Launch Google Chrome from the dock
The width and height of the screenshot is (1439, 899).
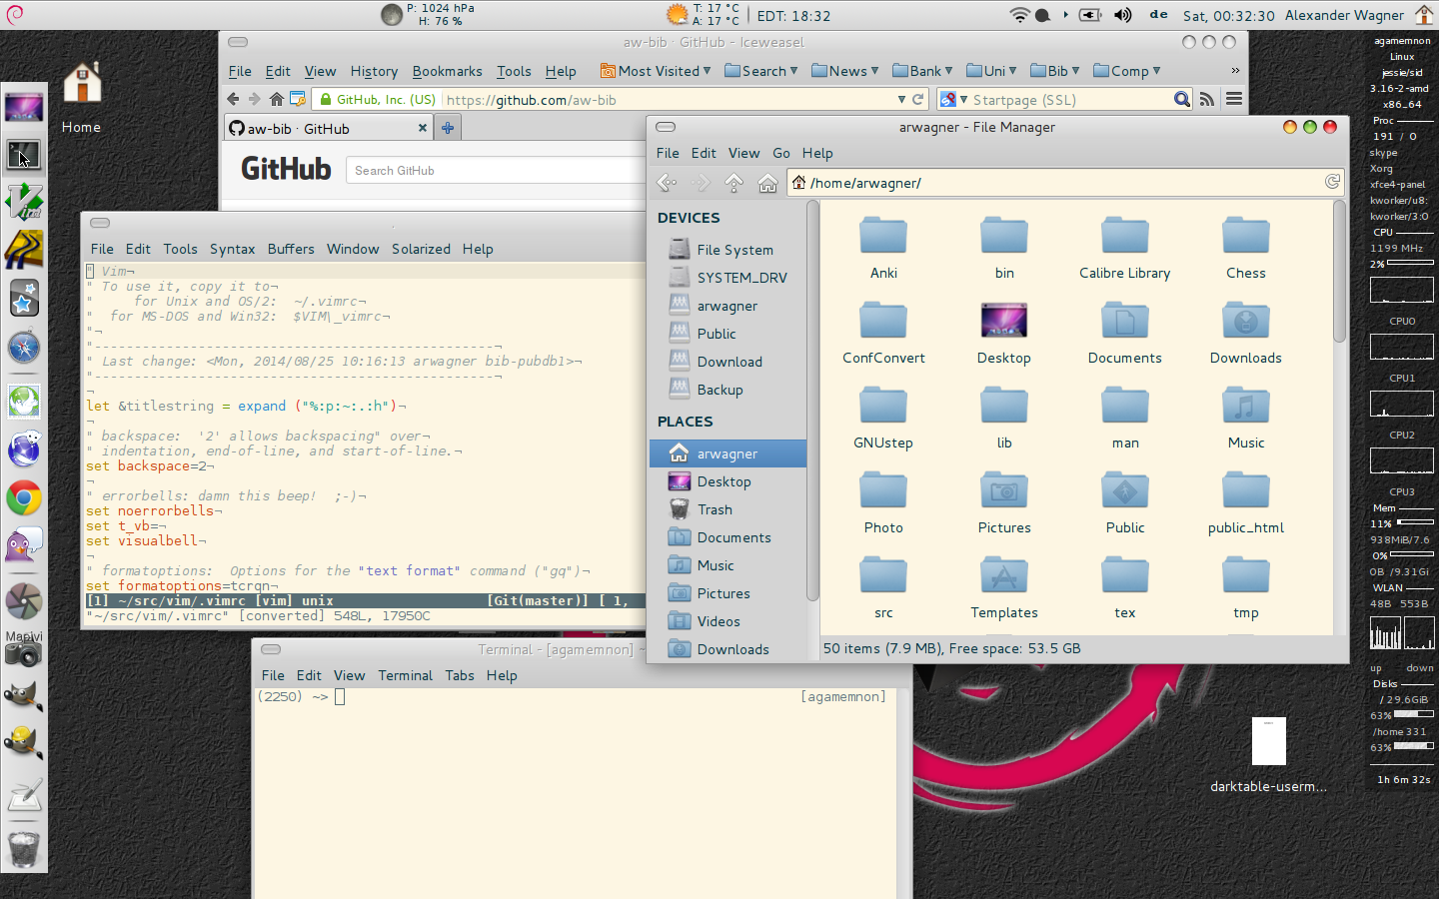coord(24,497)
